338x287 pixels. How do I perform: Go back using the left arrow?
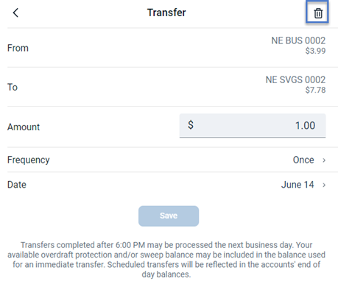[x=15, y=13]
